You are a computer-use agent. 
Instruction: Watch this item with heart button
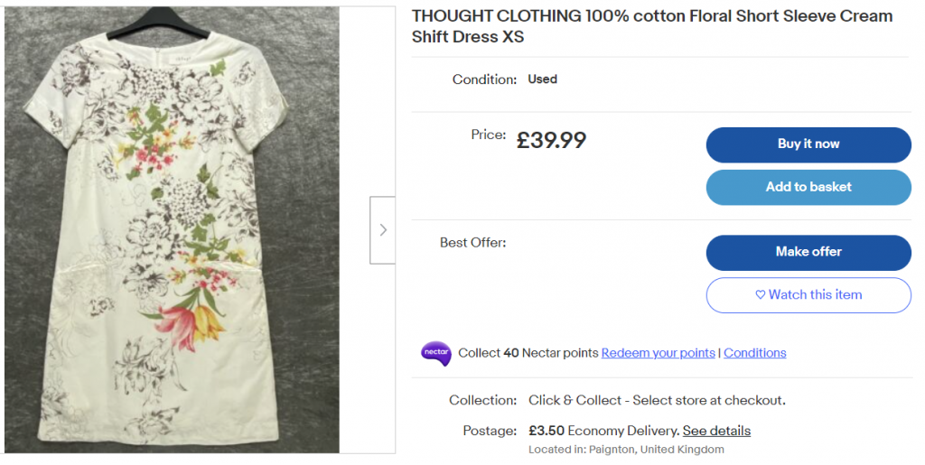[x=808, y=295]
